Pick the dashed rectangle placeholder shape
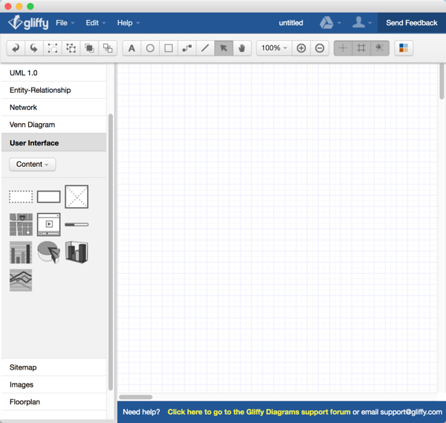The width and height of the screenshot is (446, 423). (x=21, y=197)
